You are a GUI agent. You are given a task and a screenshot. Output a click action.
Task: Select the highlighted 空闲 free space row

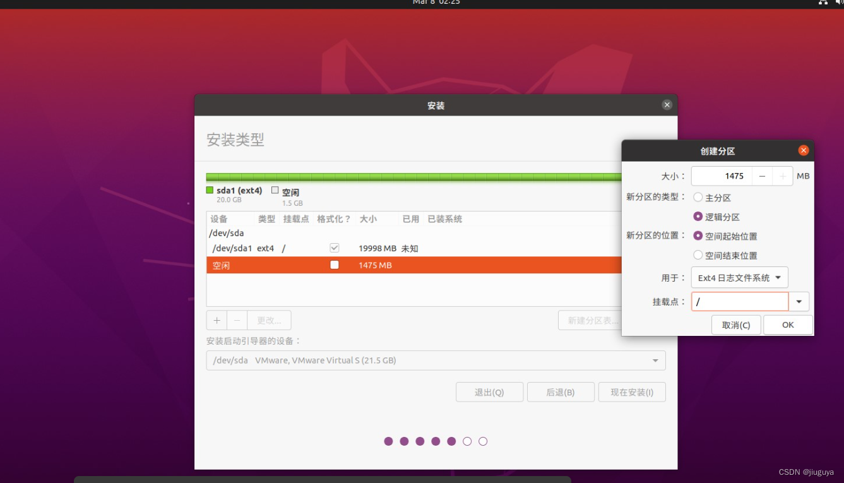tap(413, 265)
